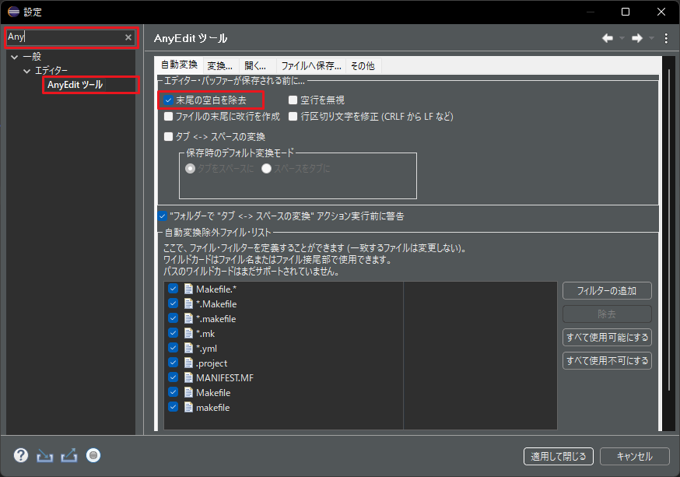The image size is (680, 477).
Task: Select the .project row text
Action: tap(212, 363)
